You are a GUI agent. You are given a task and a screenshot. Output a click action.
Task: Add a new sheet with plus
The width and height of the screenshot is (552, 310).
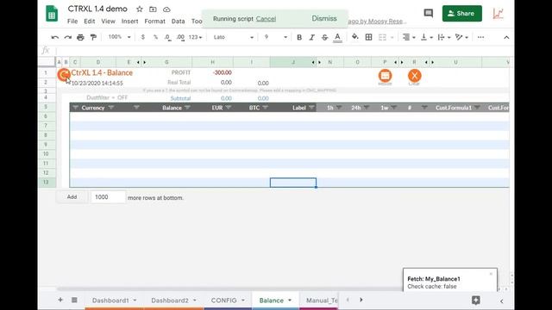pyautogui.click(x=60, y=300)
